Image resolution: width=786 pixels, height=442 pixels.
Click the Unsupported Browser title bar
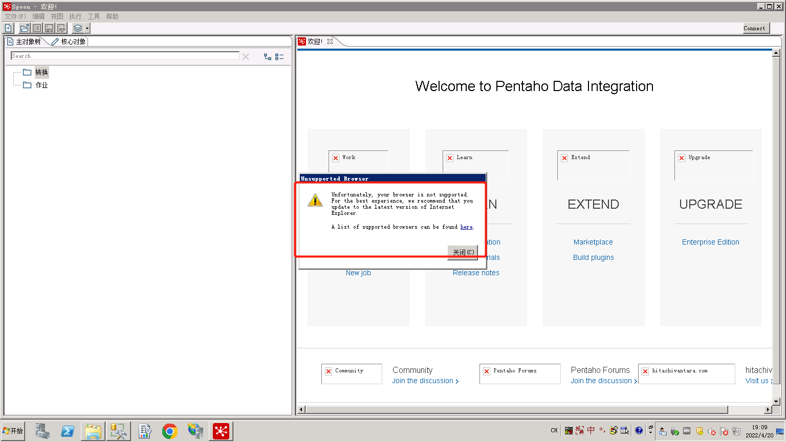click(392, 179)
